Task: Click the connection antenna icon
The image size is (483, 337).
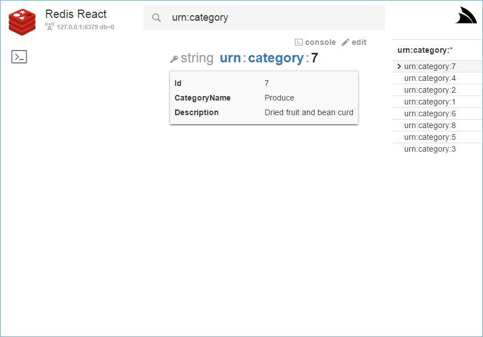Action: coord(50,26)
